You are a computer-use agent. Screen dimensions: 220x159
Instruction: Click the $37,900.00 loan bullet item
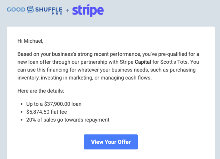click(x=54, y=104)
